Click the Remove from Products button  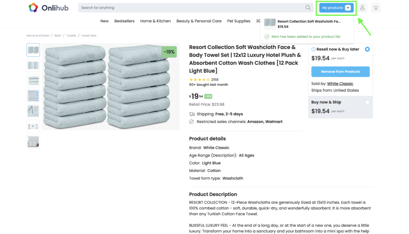point(340,72)
